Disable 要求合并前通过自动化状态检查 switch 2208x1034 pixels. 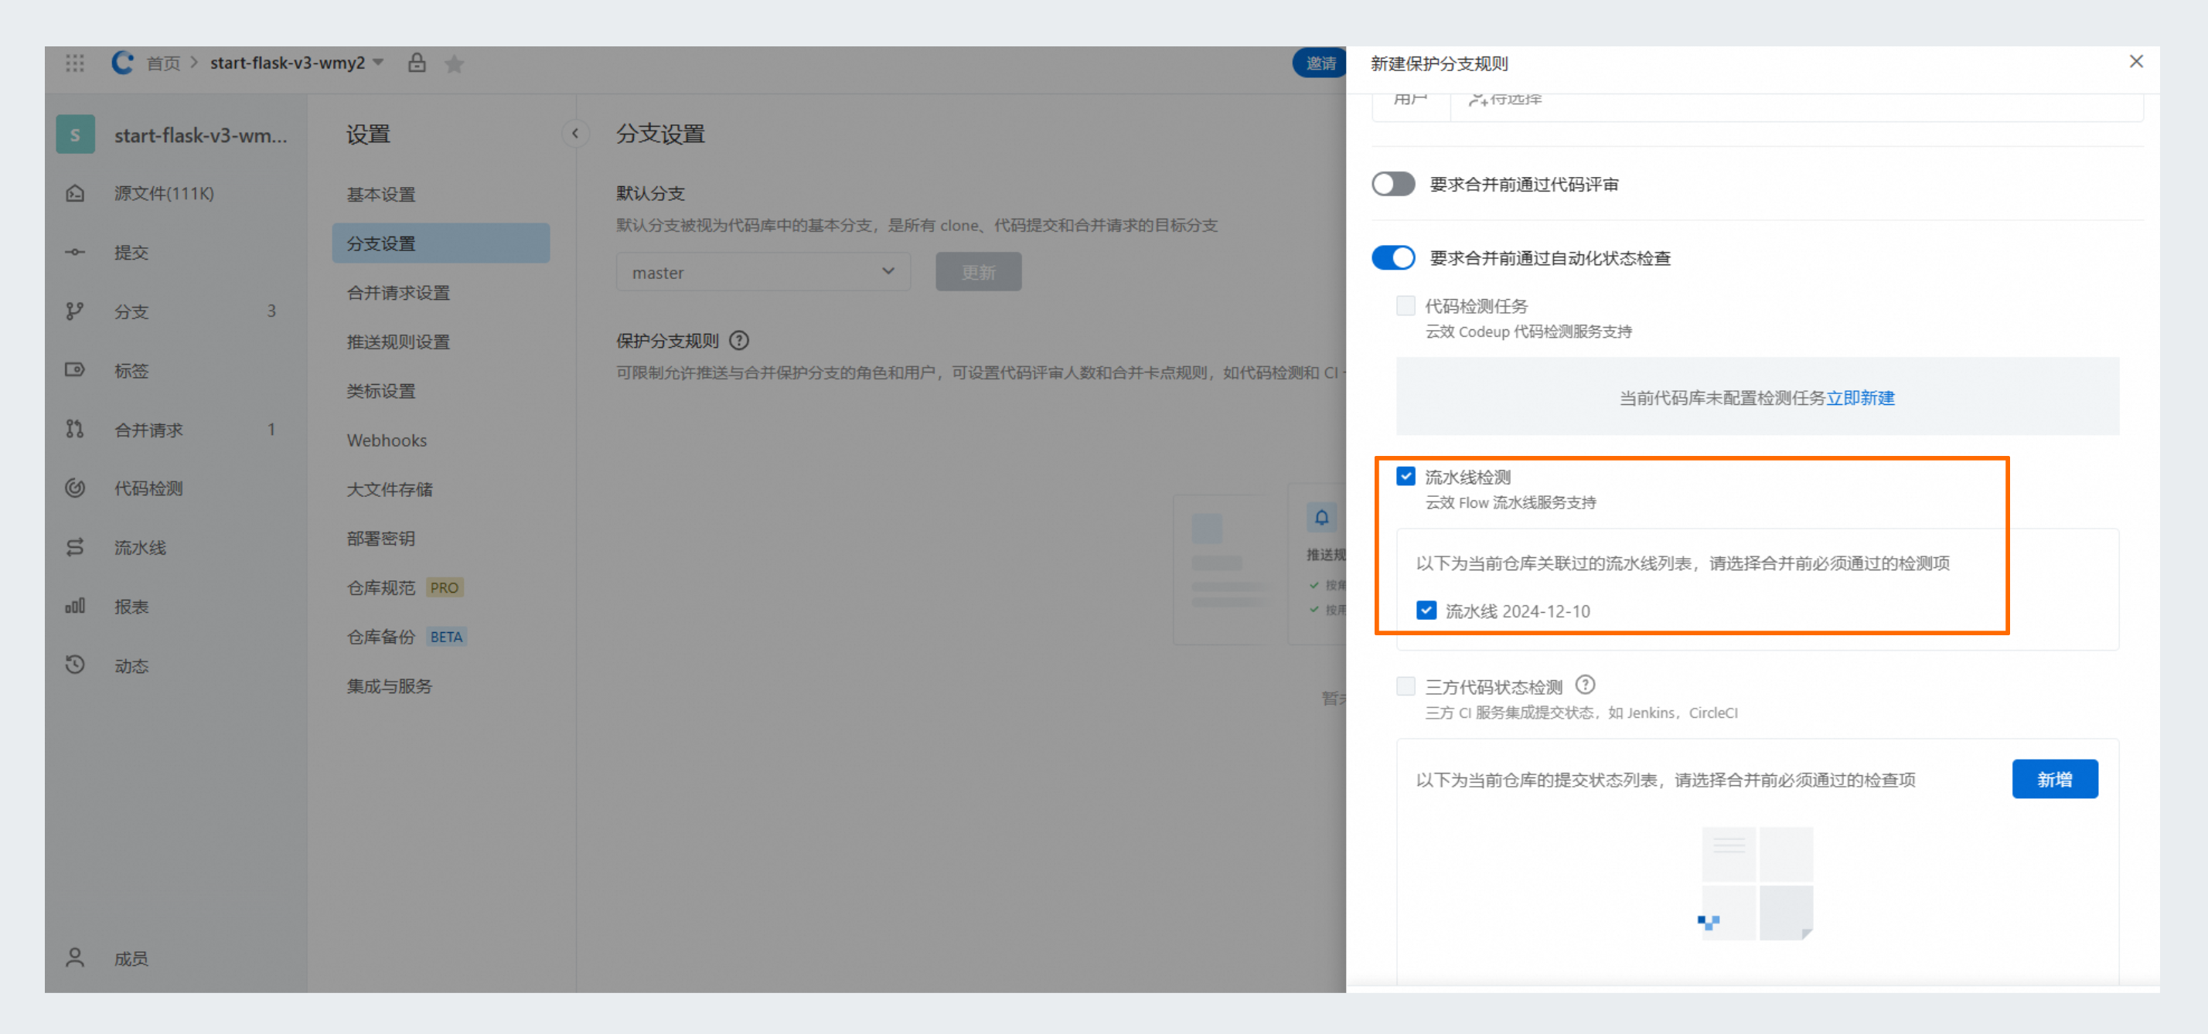(1393, 258)
